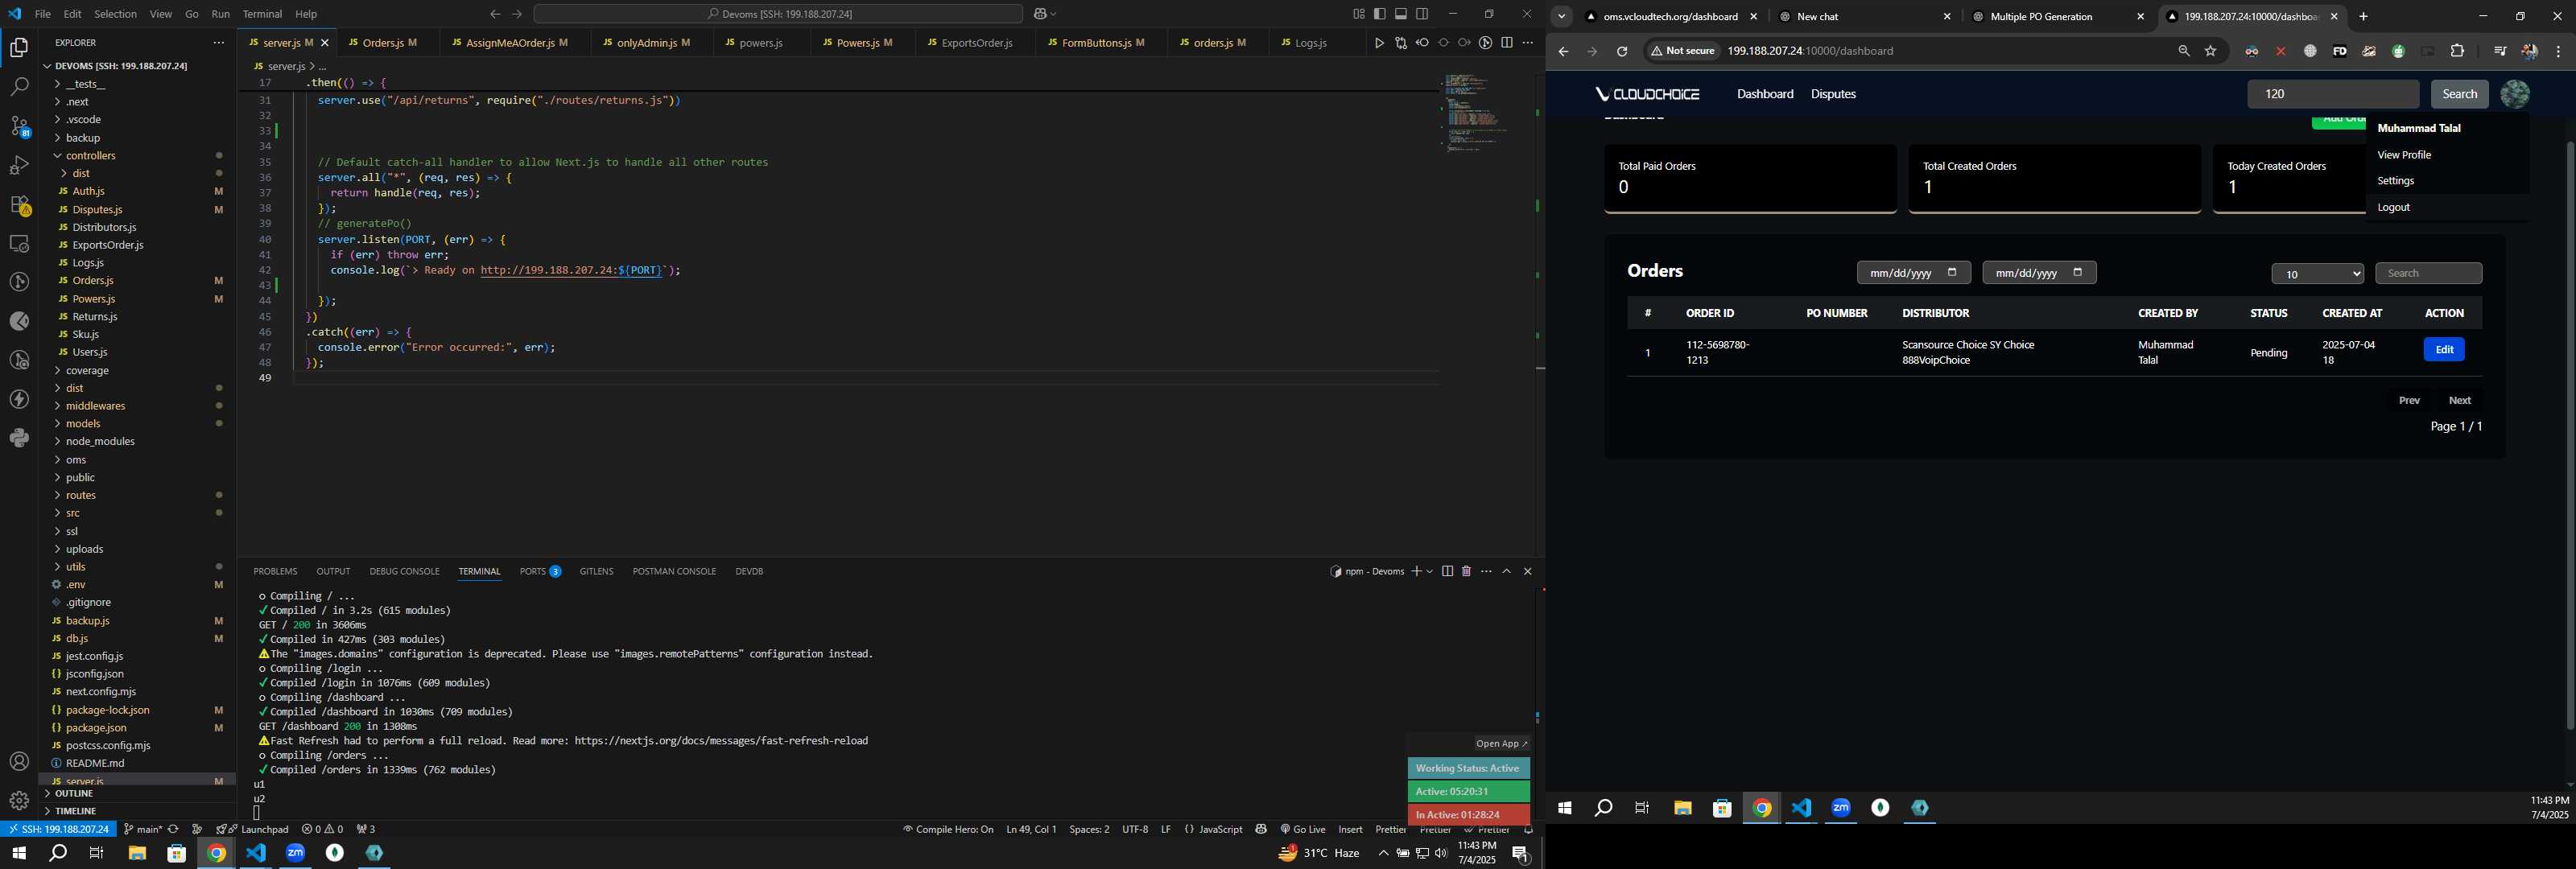Click Next pagination button
The image size is (2576, 869).
tap(2459, 400)
